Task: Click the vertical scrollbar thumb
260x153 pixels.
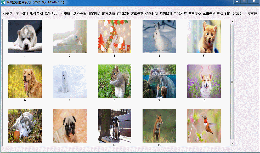Action: click(x=233, y=82)
